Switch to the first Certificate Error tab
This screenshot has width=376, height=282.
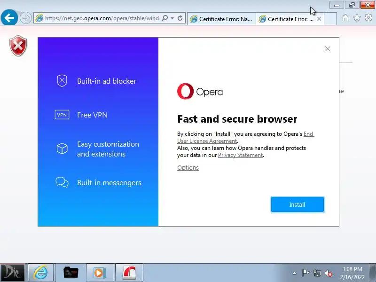[221, 19]
